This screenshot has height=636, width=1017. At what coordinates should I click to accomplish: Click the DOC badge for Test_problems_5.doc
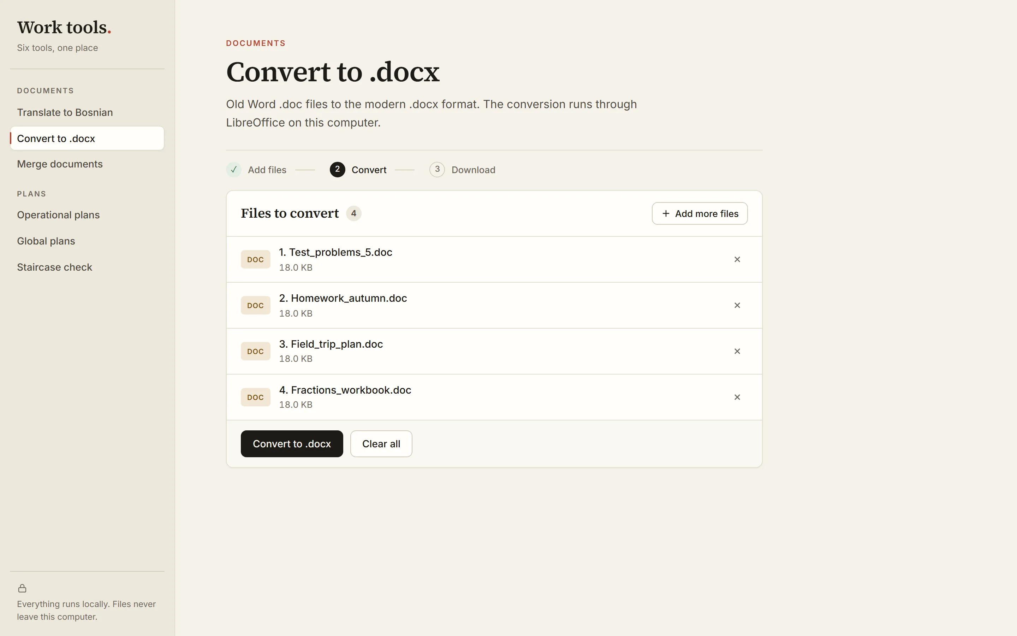click(256, 260)
